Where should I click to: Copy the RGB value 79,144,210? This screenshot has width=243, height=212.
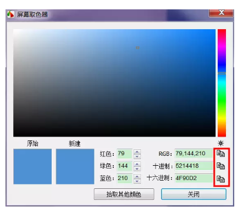[x=220, y=154]
